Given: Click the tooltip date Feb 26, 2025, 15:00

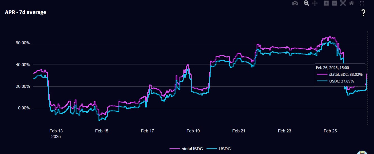Looking at the screenshot, I should (x=332, y=68).
